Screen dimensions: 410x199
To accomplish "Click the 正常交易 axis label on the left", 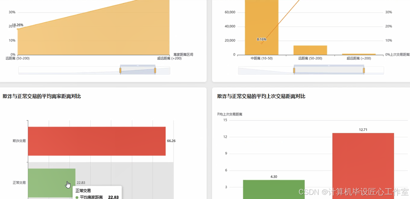I will click(x=19, y=183).
